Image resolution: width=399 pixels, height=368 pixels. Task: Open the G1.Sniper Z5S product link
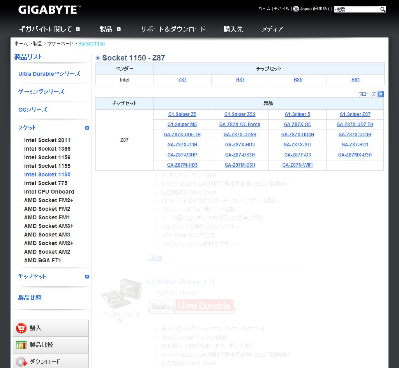click(240, 114)
